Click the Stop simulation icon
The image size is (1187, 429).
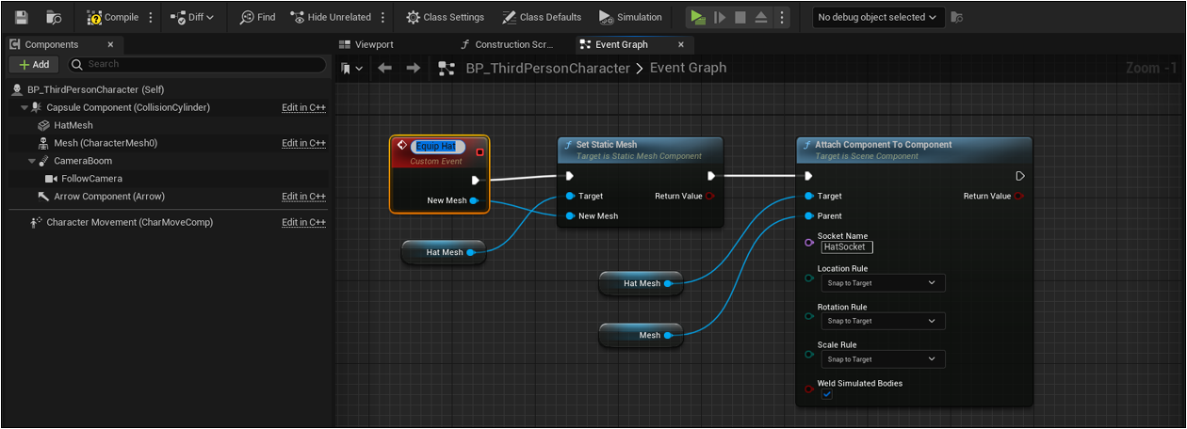click(740, 17)
